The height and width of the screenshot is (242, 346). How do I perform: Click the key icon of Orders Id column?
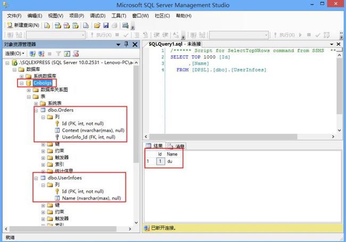point(57,124)
